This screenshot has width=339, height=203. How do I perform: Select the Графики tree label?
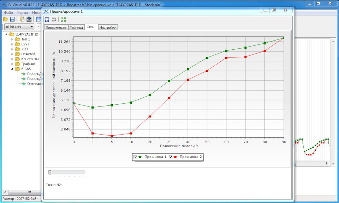(x=28, y=64)
